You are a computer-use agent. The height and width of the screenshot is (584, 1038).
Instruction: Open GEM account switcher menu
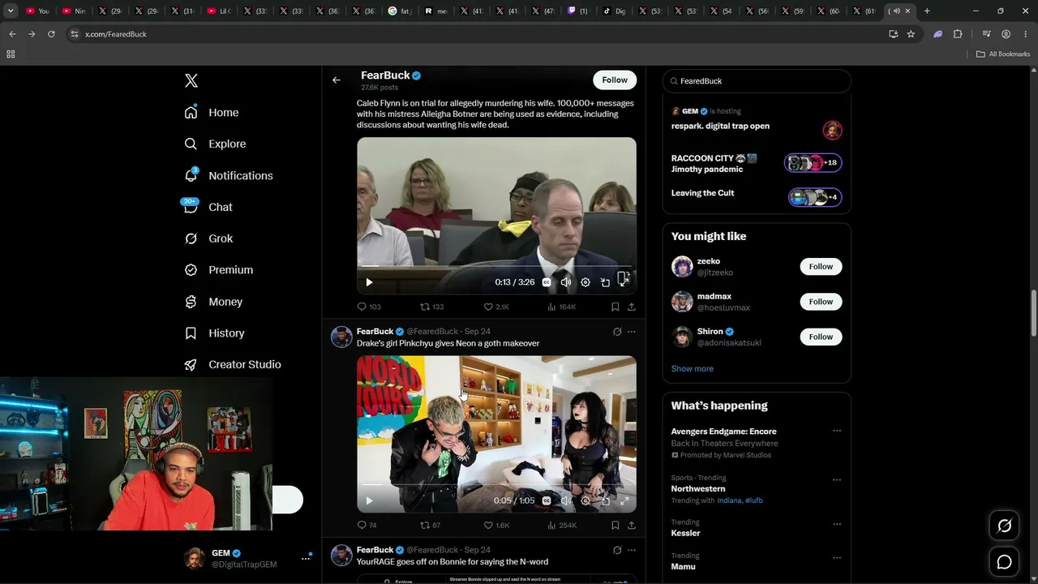(x=306, y=558)
